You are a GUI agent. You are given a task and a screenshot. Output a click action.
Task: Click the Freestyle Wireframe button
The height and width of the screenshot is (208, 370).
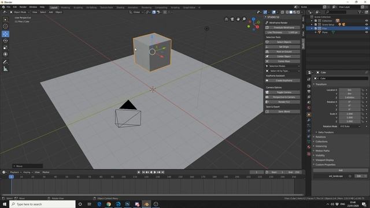coord(283,28)
